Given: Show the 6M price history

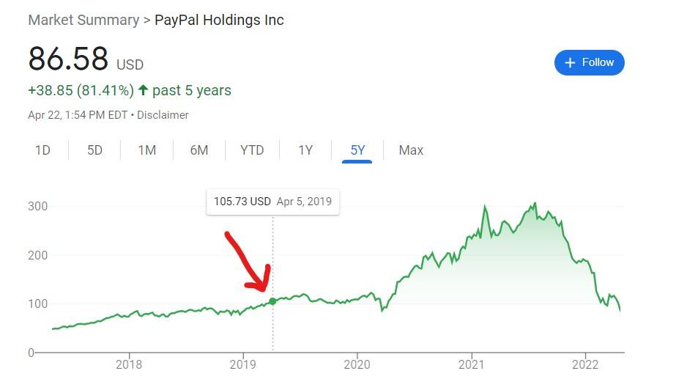Looking at the screenshot, I should click(x=199, y=150).
